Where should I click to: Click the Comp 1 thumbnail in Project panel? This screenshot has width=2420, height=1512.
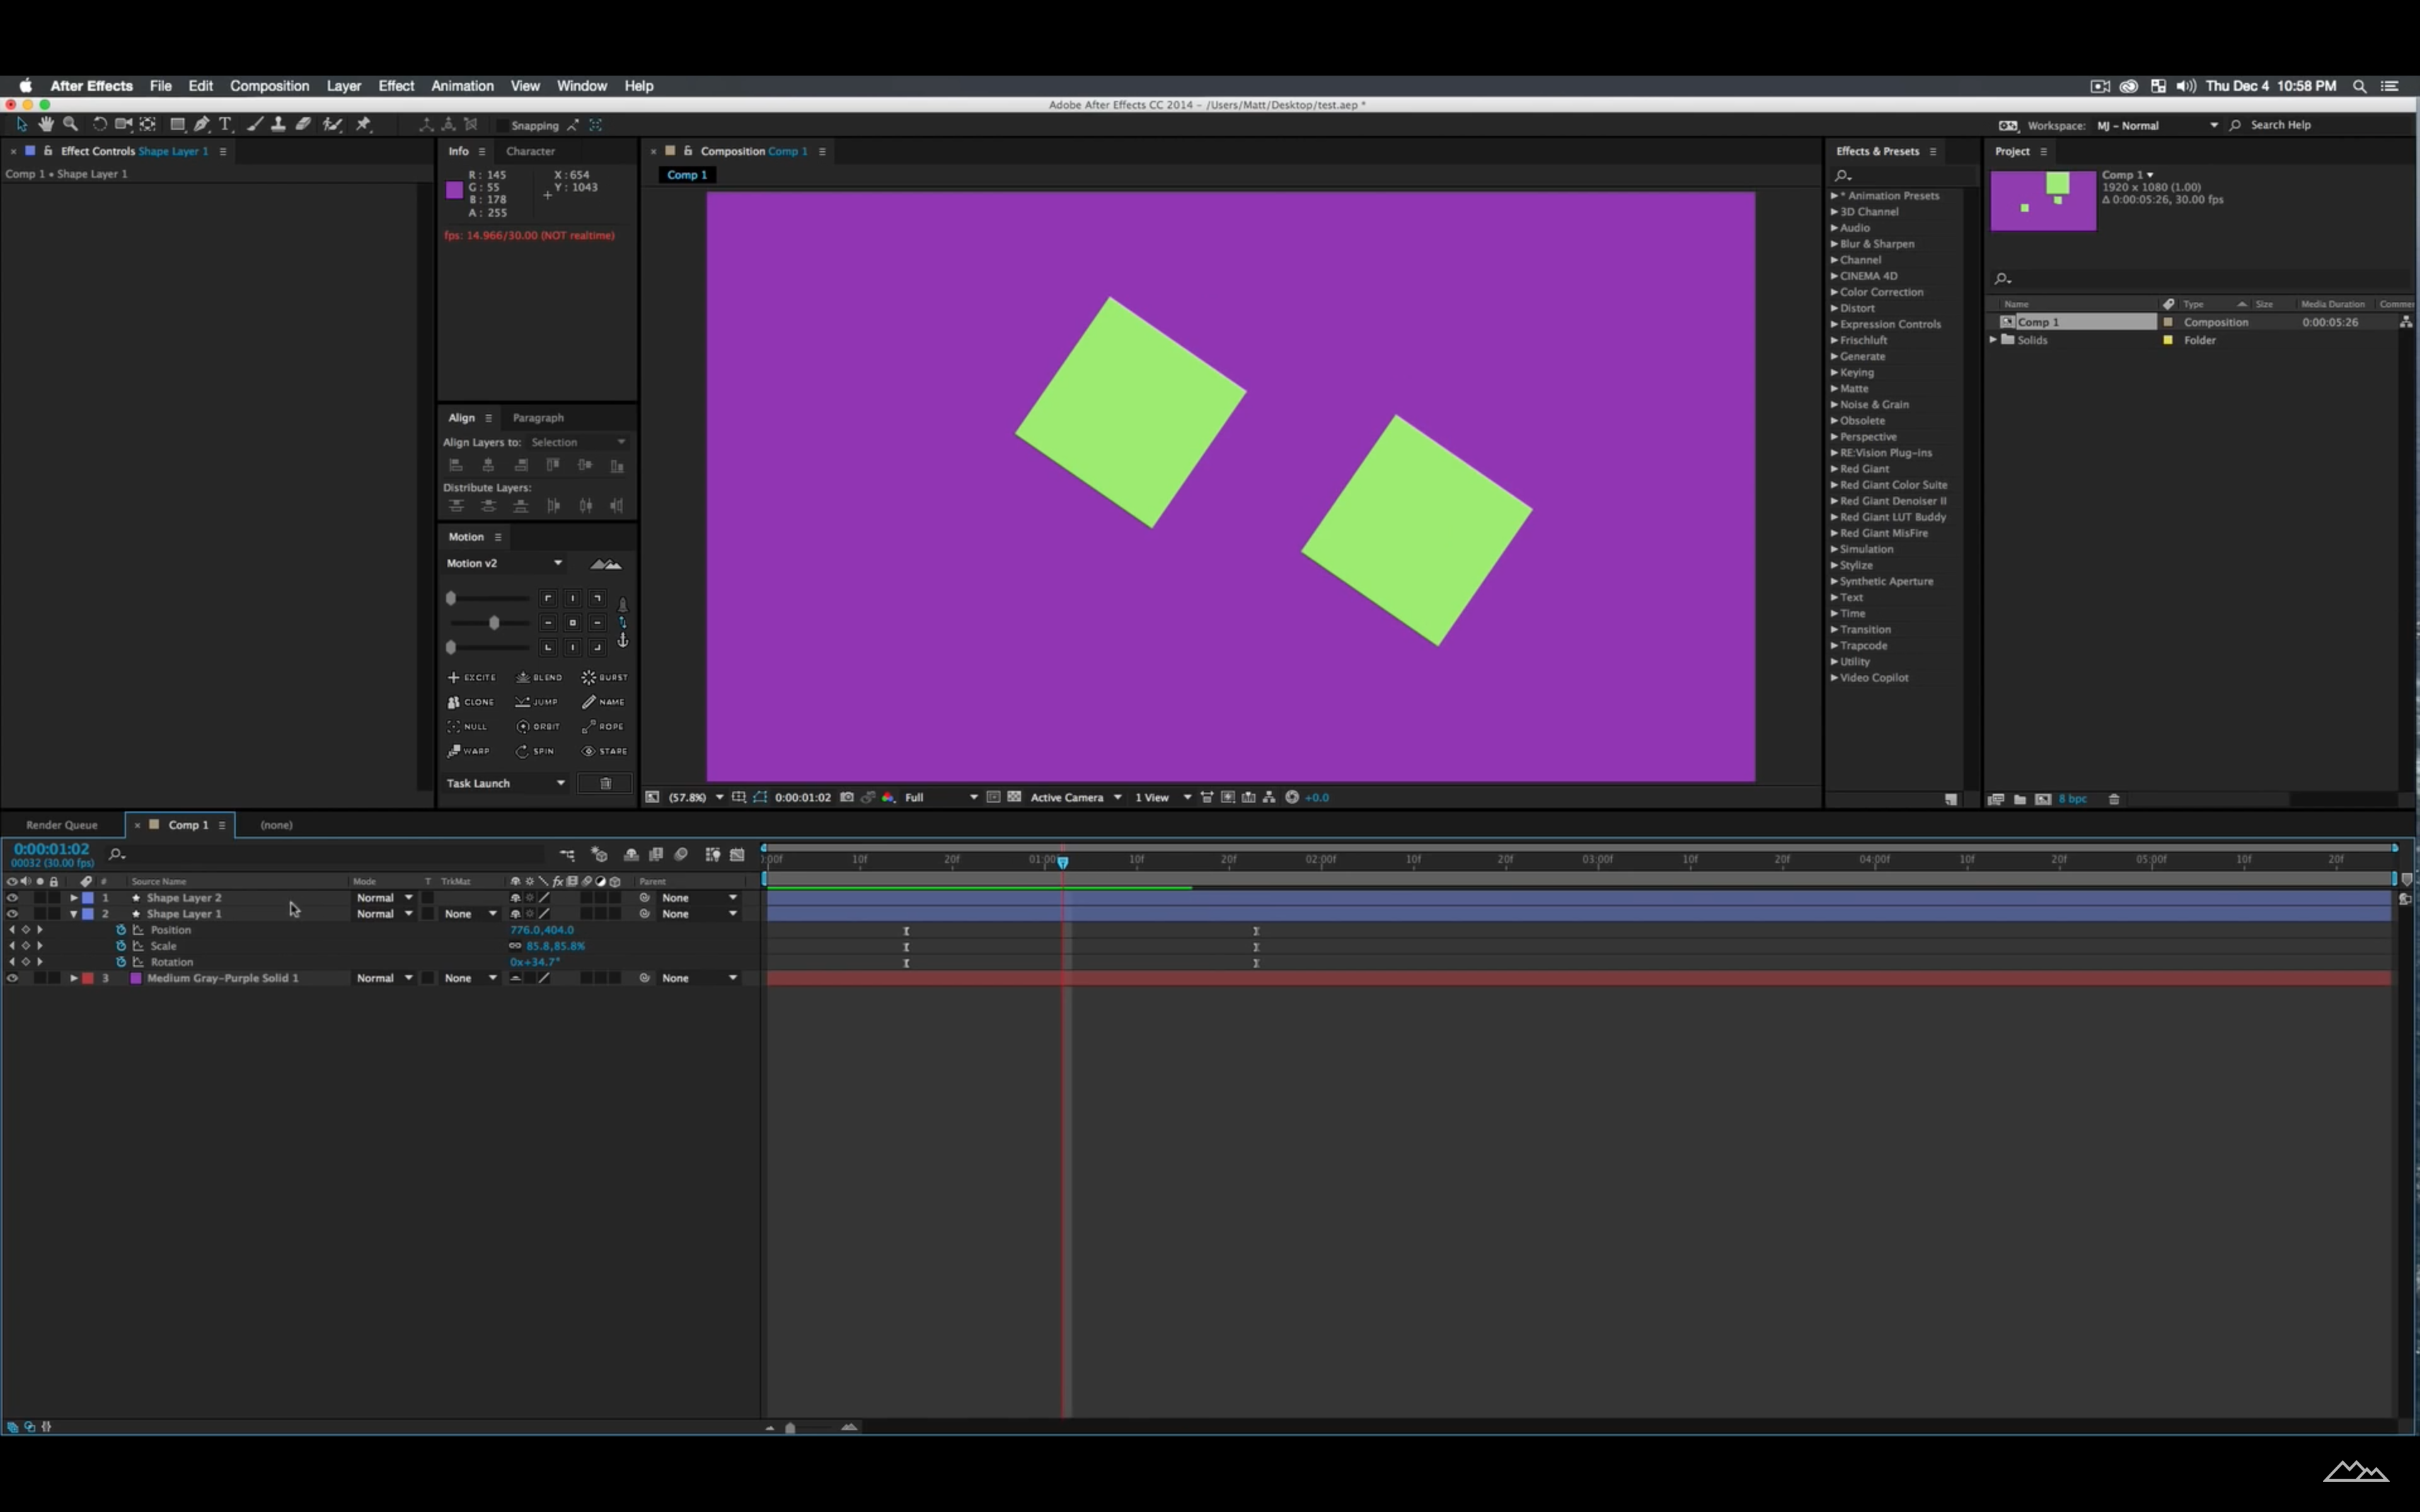2044,198
